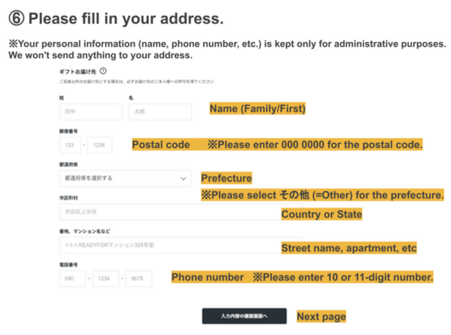451x335 pixels.
Task: Focus the first postal code box (123)
Action: coord(70,145)
